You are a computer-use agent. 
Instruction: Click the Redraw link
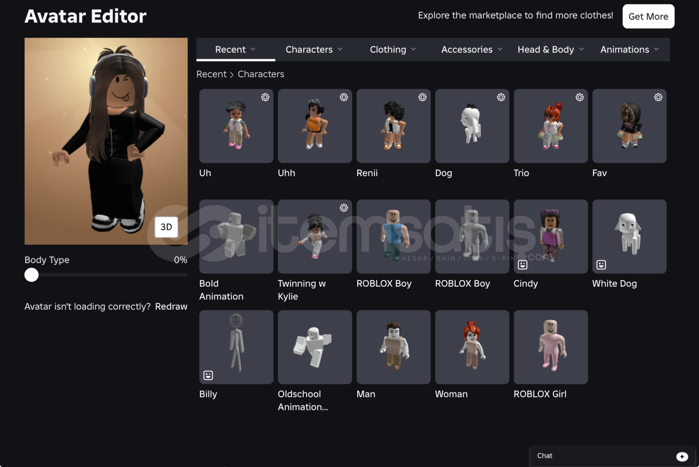click(171, 307)
